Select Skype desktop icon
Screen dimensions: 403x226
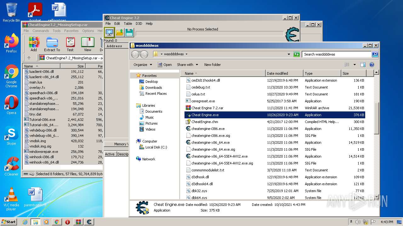pyautogui.click(x=11, y=136)
